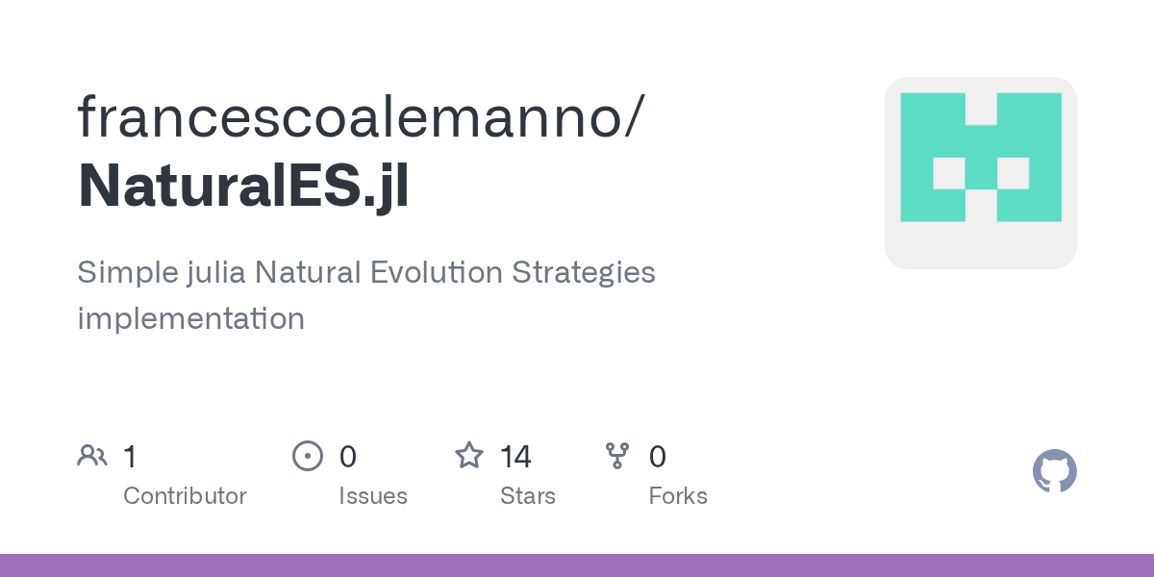The image size is (1154, 577).
Task: Click the 'Contributor' label
Action: point(185,496)
